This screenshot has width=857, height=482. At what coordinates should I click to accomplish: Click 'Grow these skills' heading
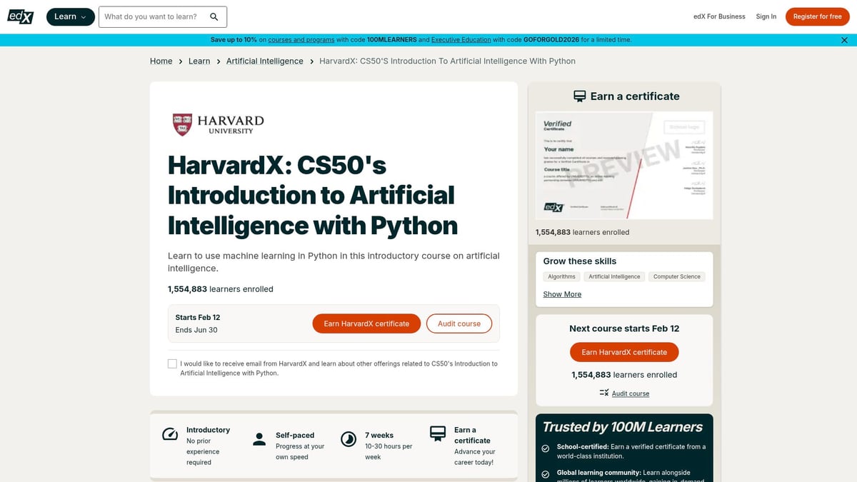pyautogui.click(x=580, y=261)
